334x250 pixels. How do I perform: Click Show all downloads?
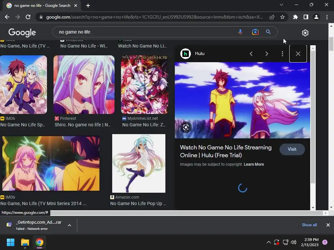pyautogui.click(x=309, y=225)
